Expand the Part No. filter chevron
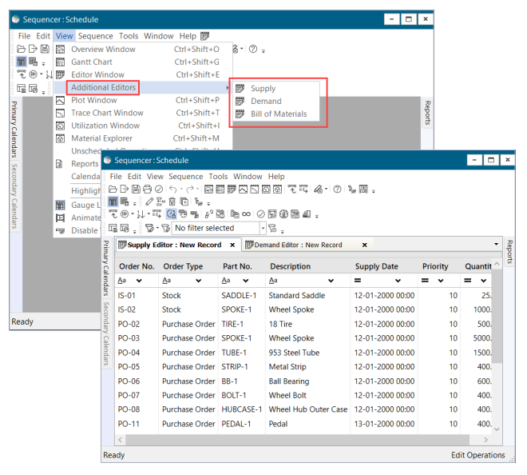 coord(246,281)
